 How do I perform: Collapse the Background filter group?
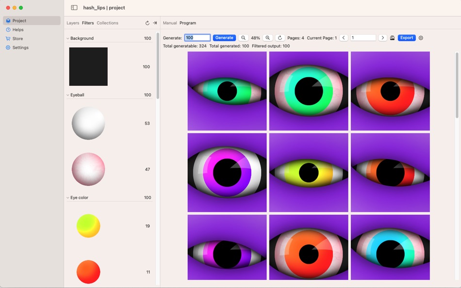[x=68, y=38]
